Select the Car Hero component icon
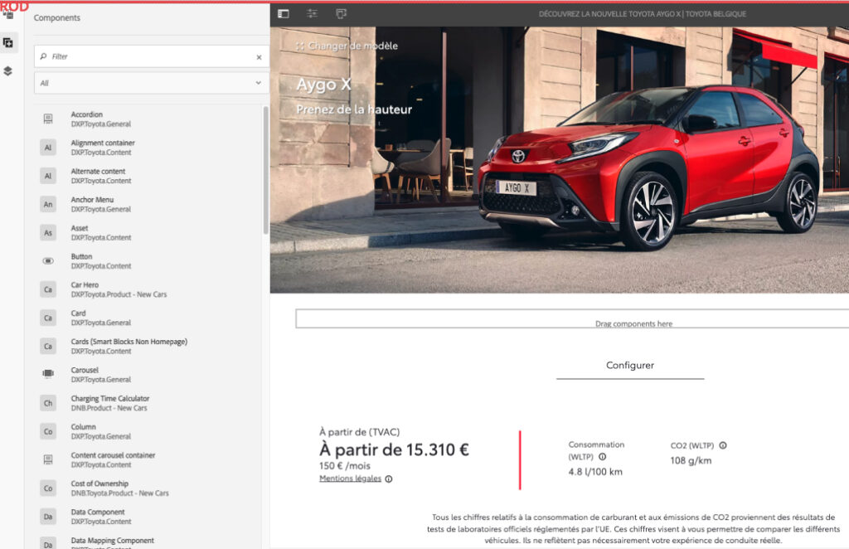 pos(48,289)
